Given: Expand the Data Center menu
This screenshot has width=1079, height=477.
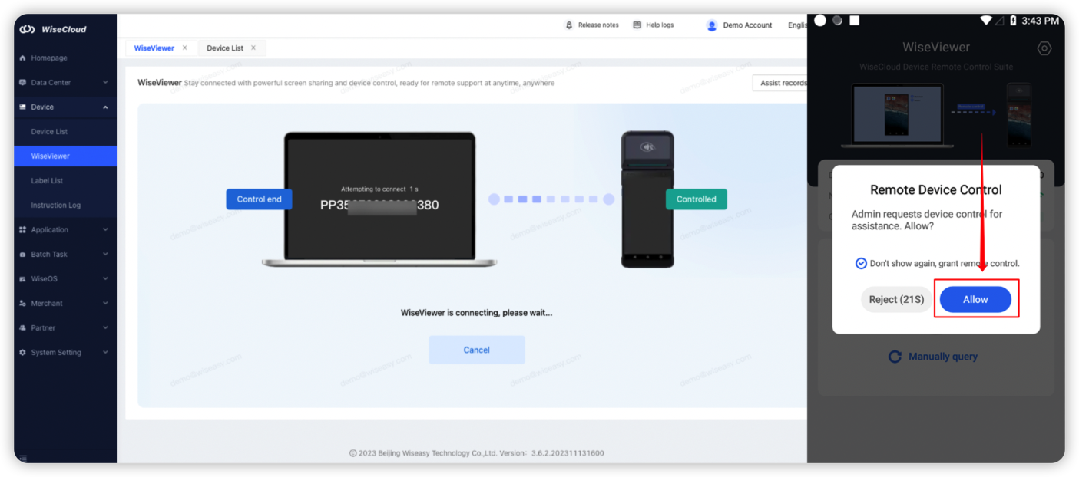Looking at the screenshot, I should point(105,82).
